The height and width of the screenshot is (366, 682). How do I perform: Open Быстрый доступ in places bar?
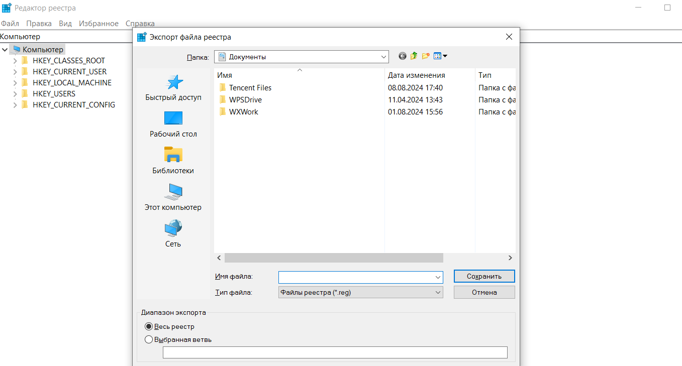[173, 88]
